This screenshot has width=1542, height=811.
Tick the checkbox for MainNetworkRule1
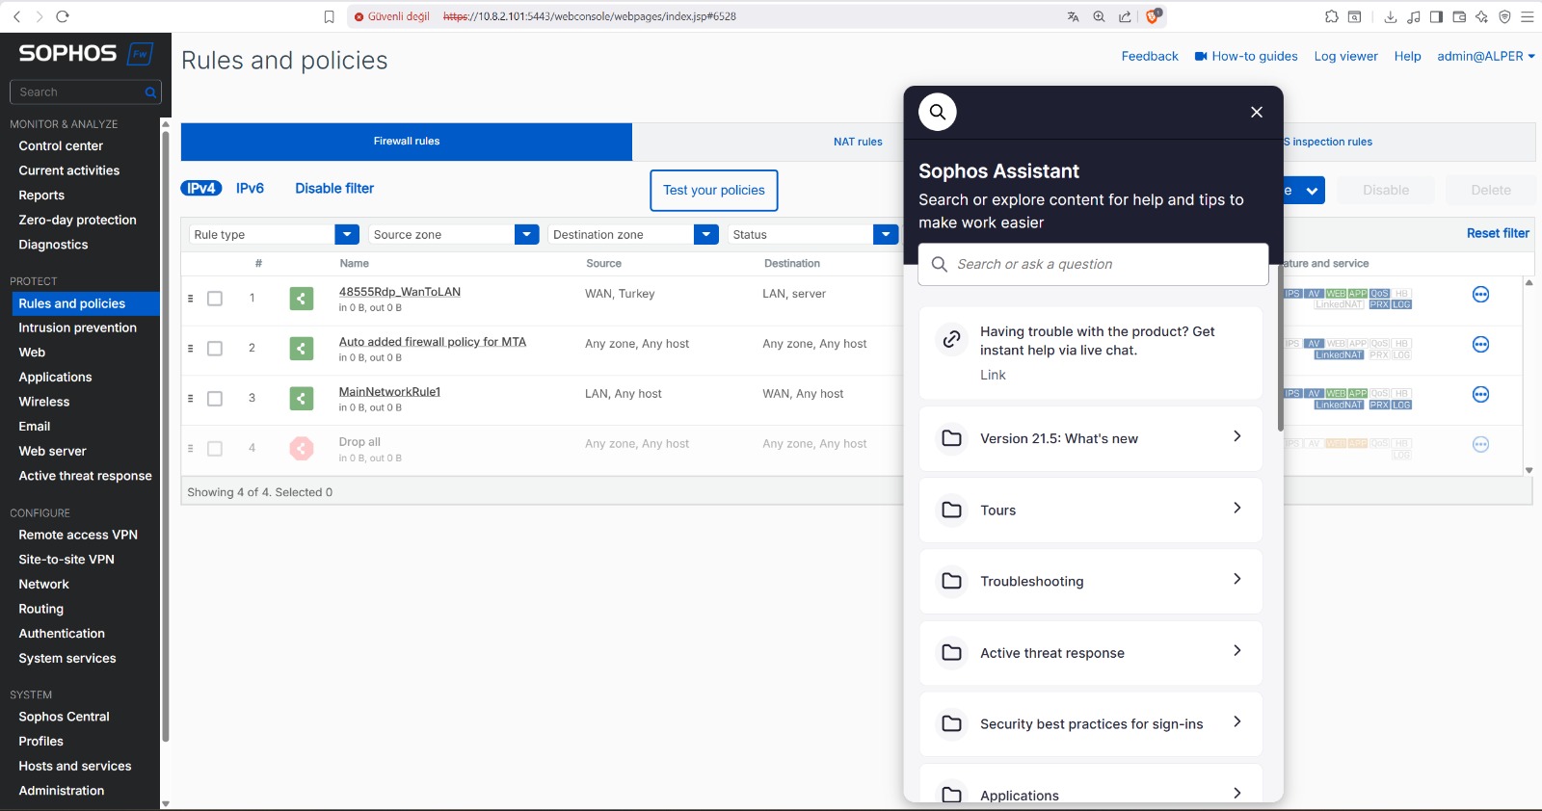[215, 399]
